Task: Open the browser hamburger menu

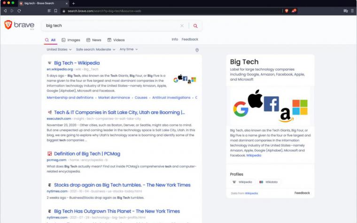Action: coord(352,11)
